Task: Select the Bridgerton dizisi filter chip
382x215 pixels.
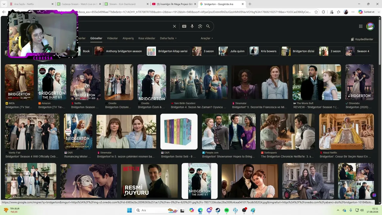Action: 299,51
